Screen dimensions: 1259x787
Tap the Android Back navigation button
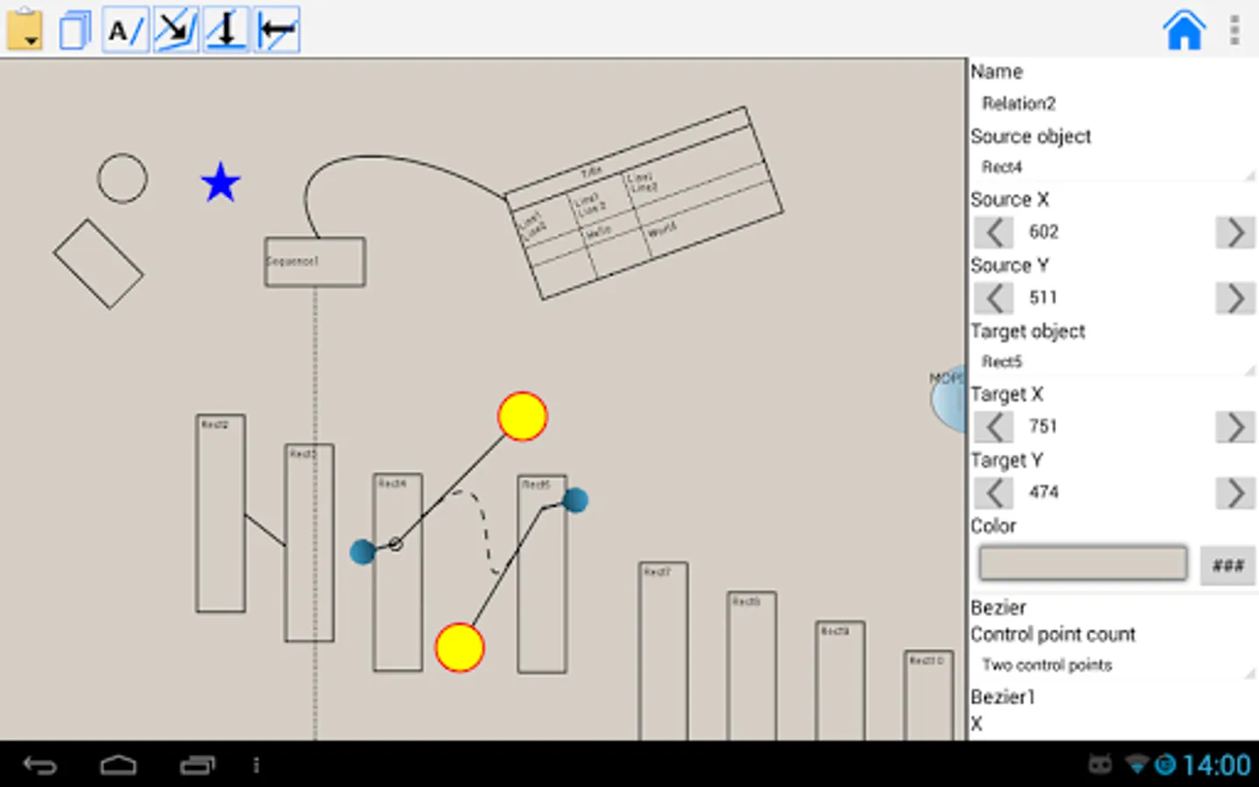40,766
